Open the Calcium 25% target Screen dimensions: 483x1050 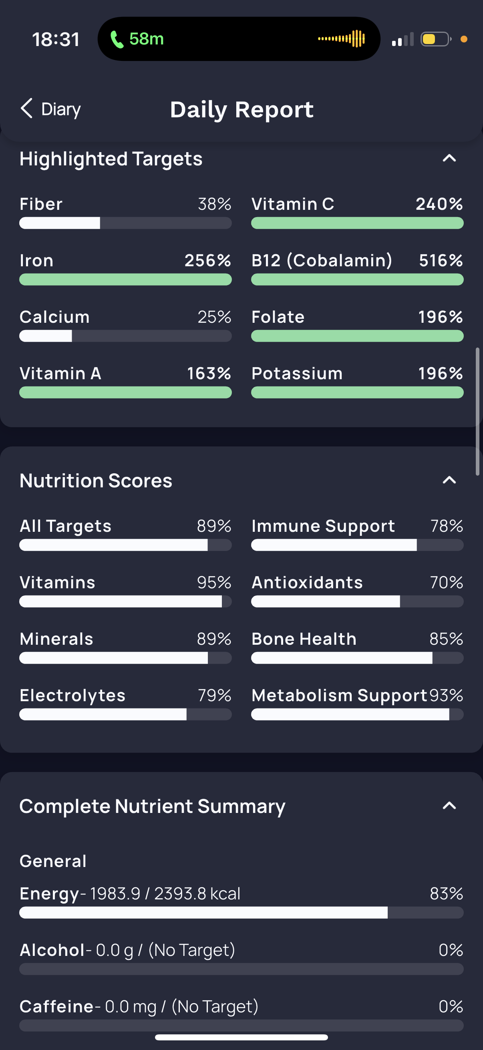[125, 325]
